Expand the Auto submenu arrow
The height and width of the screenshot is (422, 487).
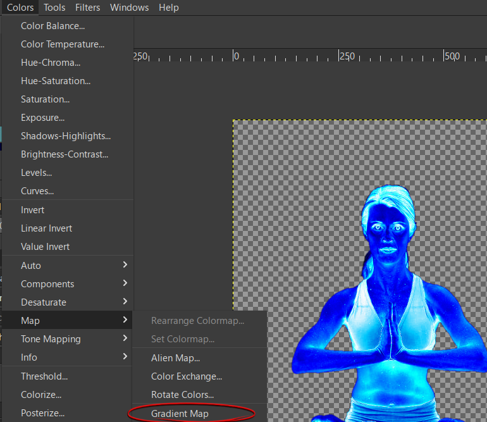coord(125,264)
